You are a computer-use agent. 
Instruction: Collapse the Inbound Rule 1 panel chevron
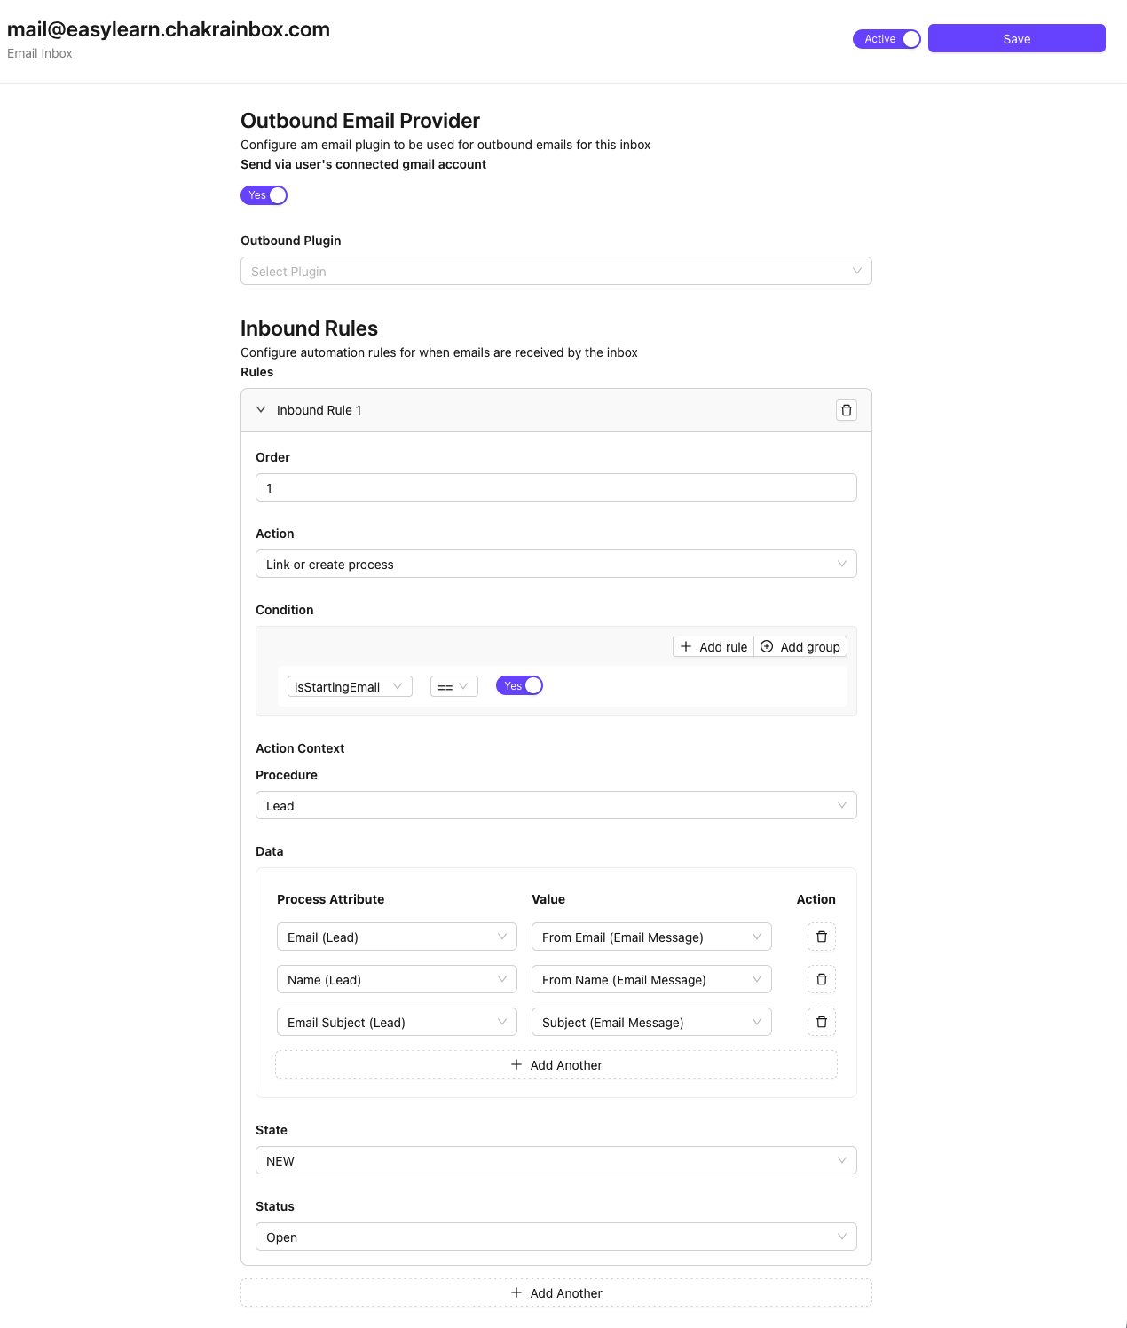(x=261, y=410)
